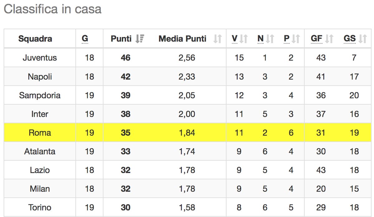Select the Media Punti header text
The image size is (374, 217).
point(182,39)
